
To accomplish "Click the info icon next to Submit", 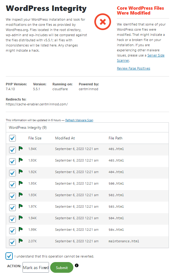I will click(77, 265).
